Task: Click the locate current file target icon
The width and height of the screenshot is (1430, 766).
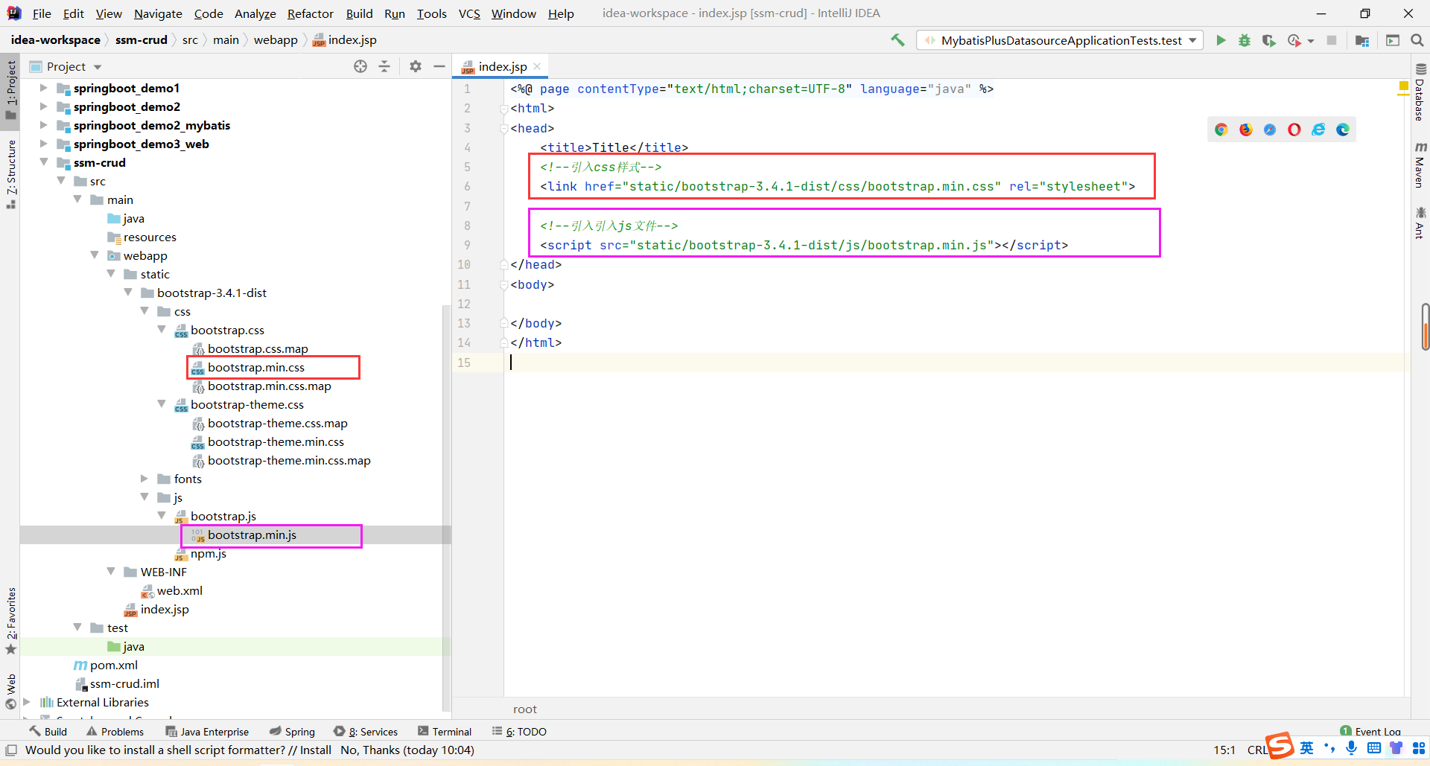Action: (x=360, y=66)
